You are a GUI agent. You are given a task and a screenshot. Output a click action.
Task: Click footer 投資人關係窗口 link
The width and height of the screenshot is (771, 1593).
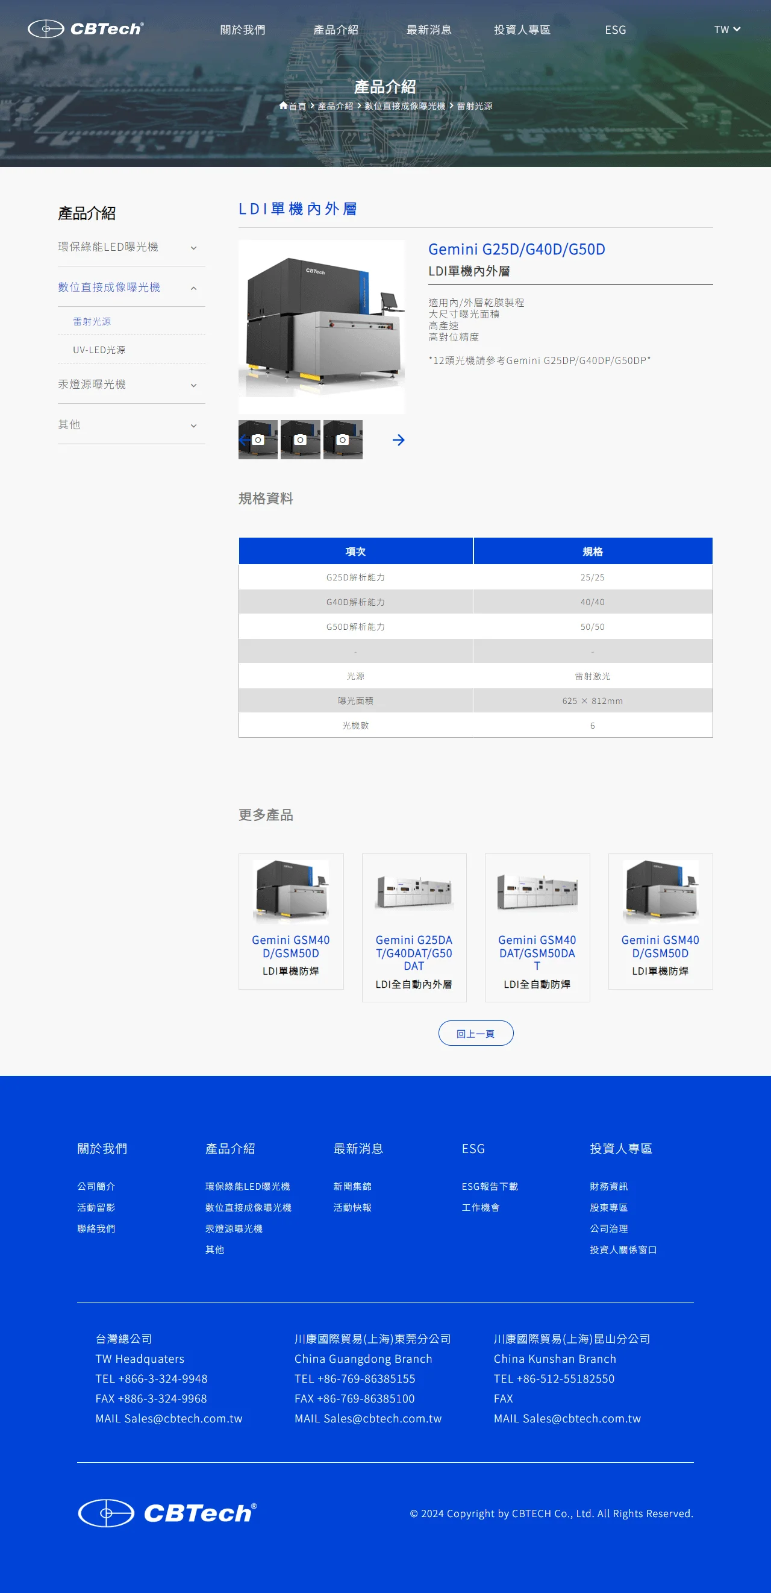(623, 1249)
